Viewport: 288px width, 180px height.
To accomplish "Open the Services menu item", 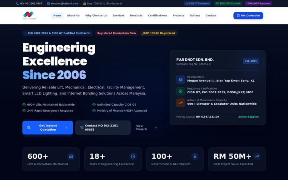I will (118, 16).
